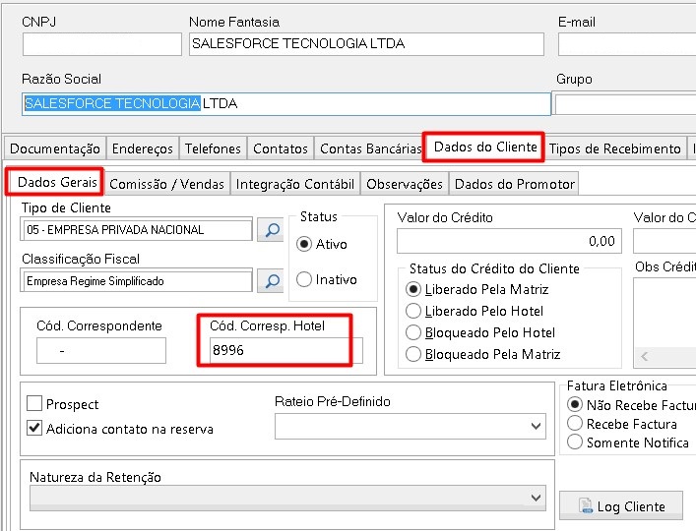Go to Contas Bancárias tab
Image resolution: width=696 pixels, height=531 pixels.
pyautogui.click(x=370, y=148)
